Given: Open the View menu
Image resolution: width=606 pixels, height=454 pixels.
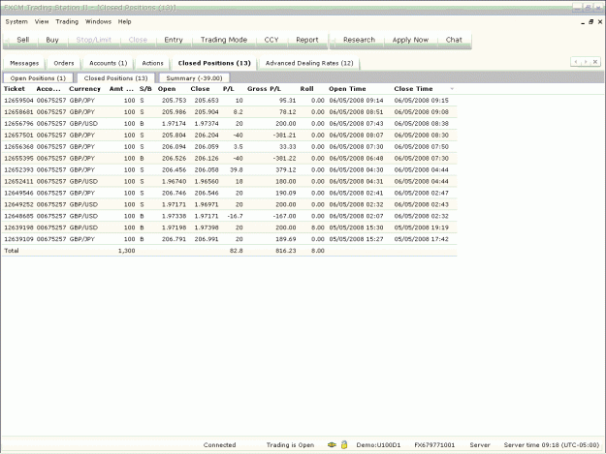Looking at the screenshot, I should [x=42, y=21].
